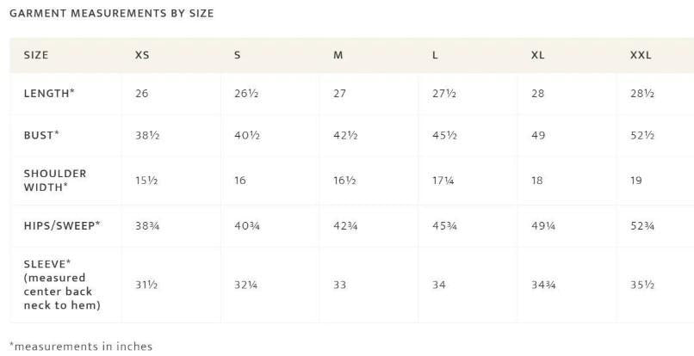Click the SLEEVE* measured center back label
Image resolution: width=694 pixels, height=356 pixels.
62,284
